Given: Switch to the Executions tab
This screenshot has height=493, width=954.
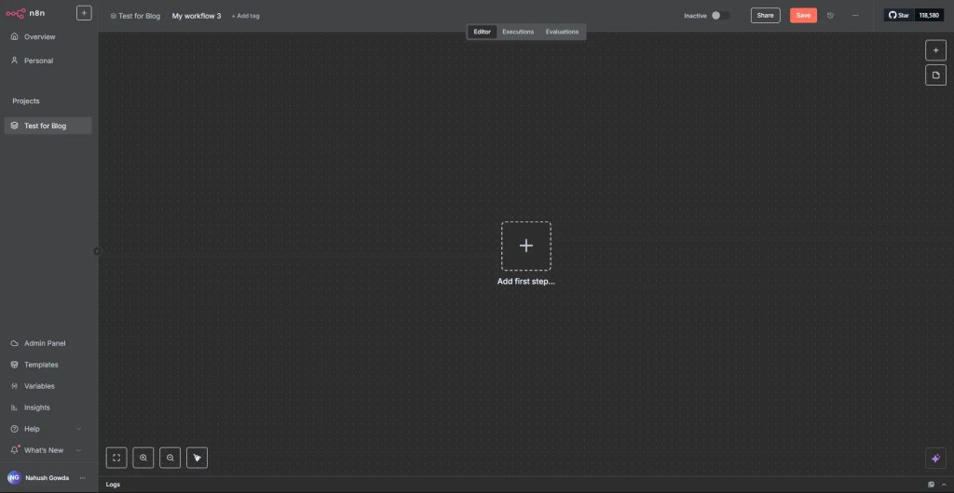Looking at the screenshot, I should (518, 32).
